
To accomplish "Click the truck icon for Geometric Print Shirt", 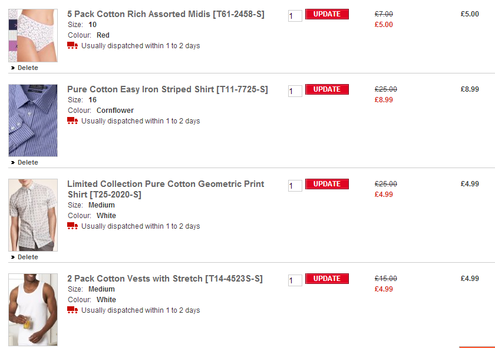I will coord(72,226).
